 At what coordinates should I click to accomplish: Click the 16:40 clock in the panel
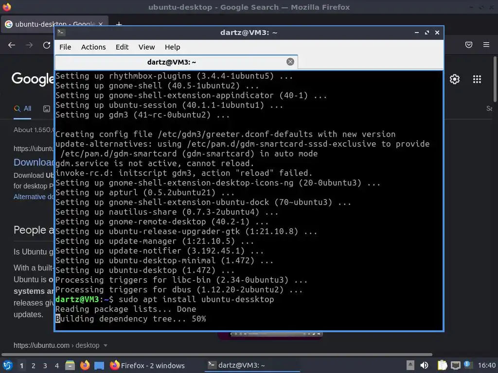486,365
